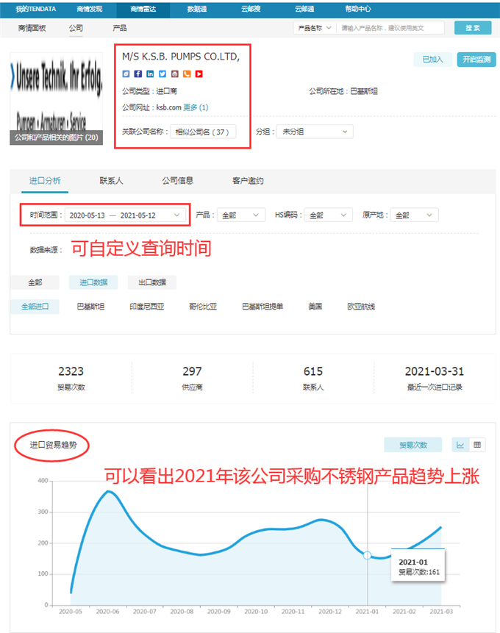Screen dimensions: 500x633
Task: Click the 更多 (1) website link
Action: (196, 107)
